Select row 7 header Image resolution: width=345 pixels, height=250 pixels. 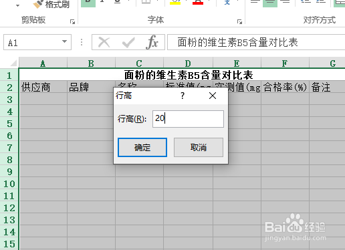[9, 147]
